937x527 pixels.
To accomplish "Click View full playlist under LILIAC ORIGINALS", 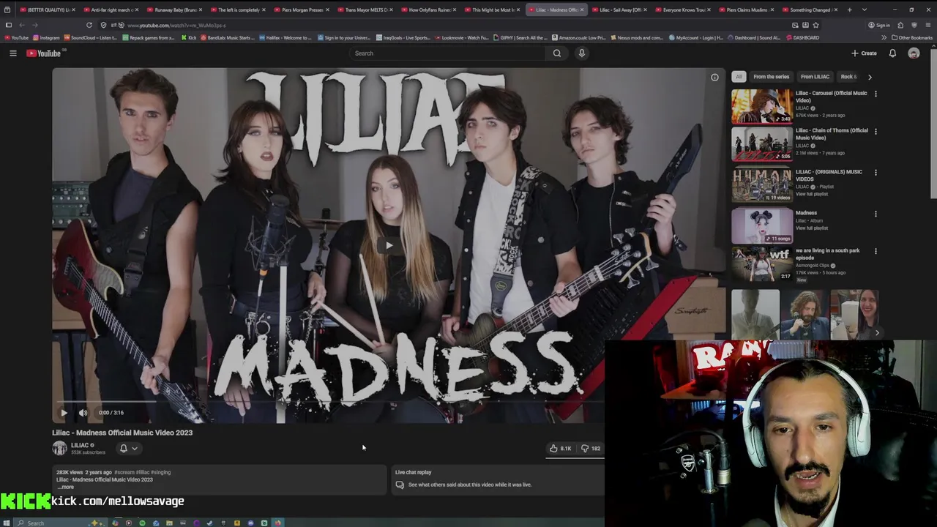I will (x=812, y=194).
